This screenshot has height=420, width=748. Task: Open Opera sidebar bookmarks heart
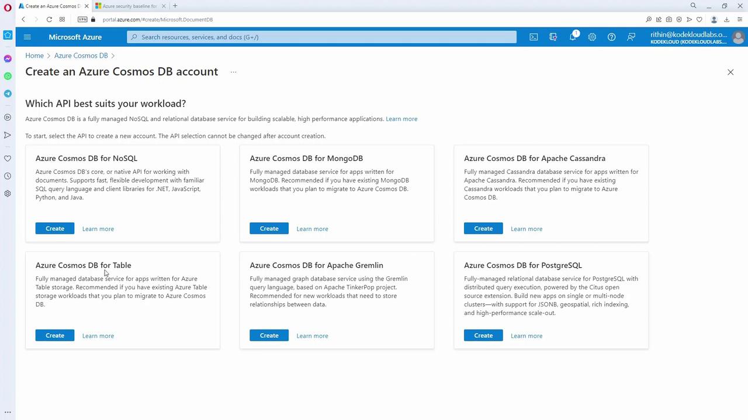(x=8, y=159)
